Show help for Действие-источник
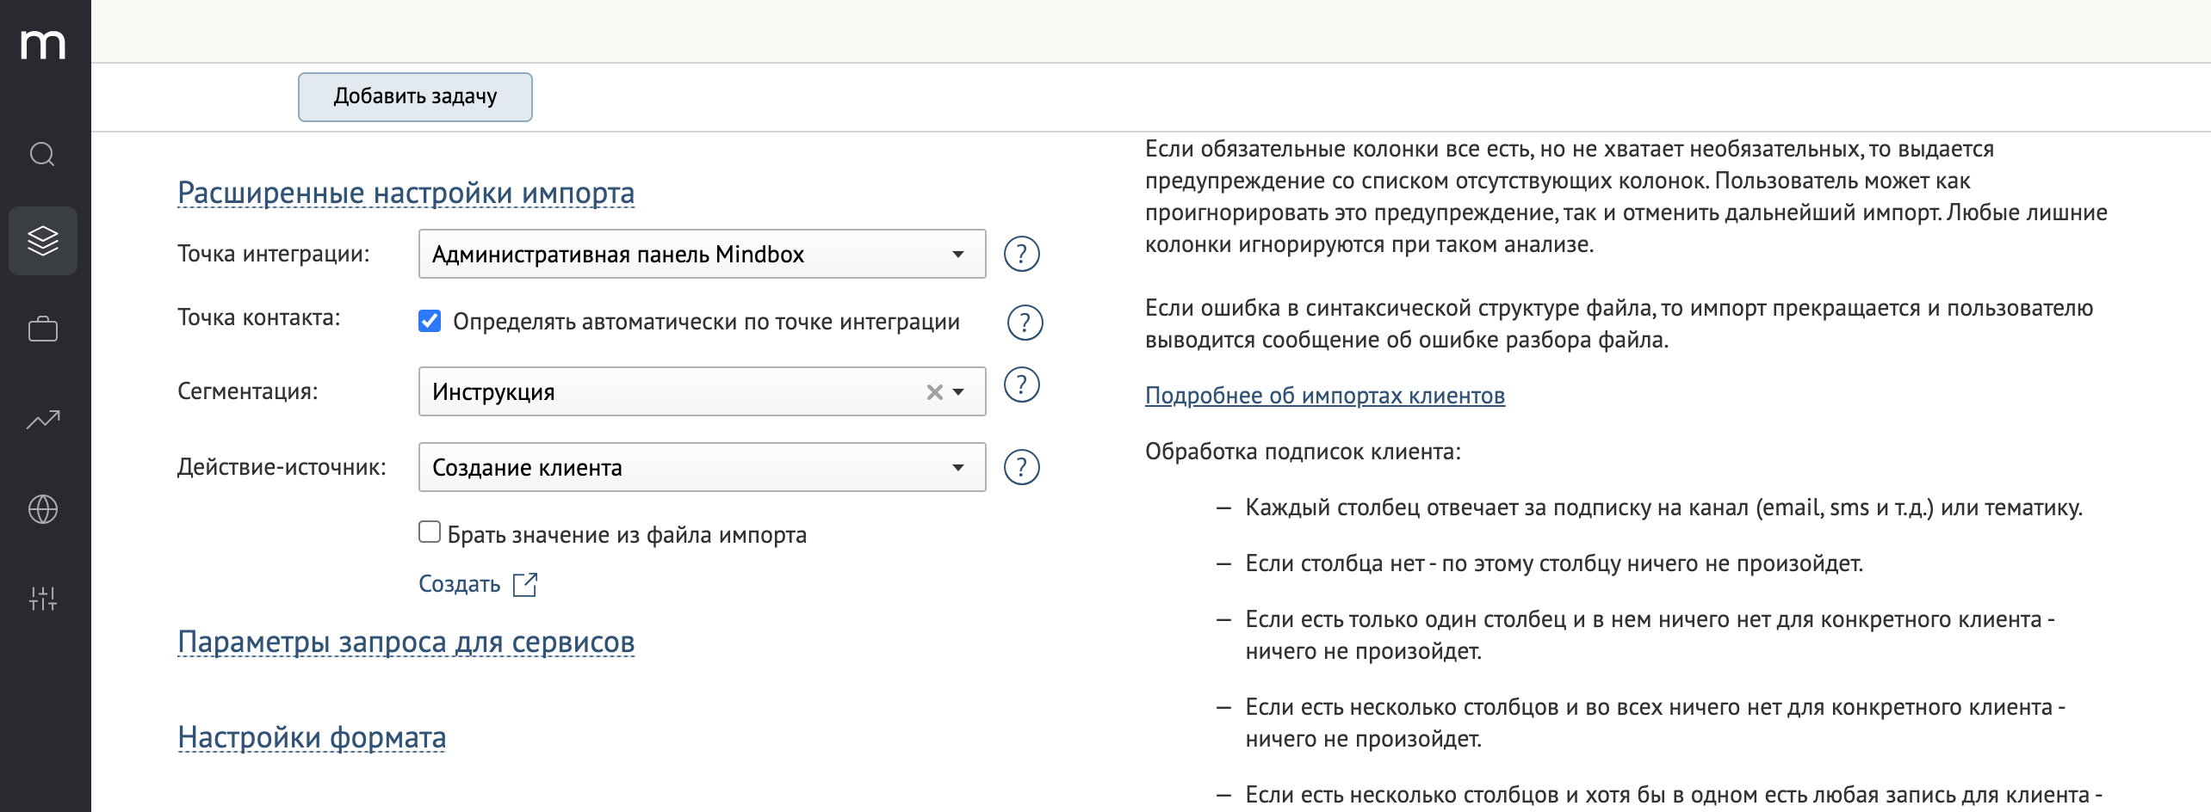2211x812 pixels. [x=1022, y=467]
